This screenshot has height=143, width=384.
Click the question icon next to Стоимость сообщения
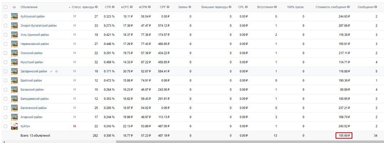pyautogui.click(x=348, y=7)
